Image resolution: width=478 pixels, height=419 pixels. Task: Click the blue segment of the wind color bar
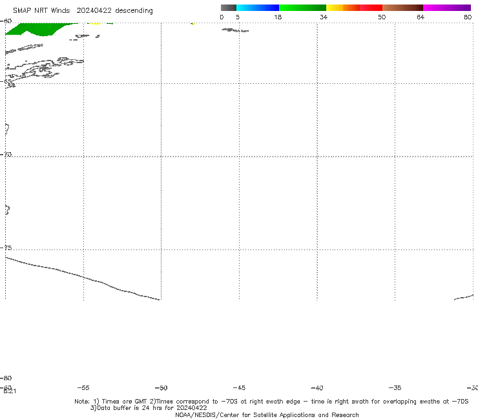pos(258,8)
